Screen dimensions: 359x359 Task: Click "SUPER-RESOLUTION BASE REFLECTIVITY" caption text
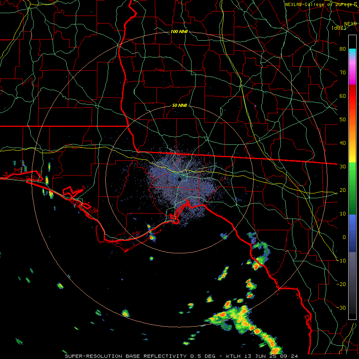click(x=126, y=356)
